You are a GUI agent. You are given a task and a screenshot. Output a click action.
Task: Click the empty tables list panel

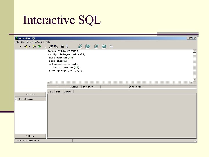coord(30,71)
